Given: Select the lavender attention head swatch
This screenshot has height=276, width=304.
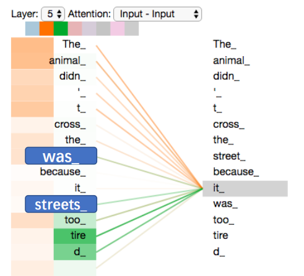Looking at the screenshot, I should [89, 28].
